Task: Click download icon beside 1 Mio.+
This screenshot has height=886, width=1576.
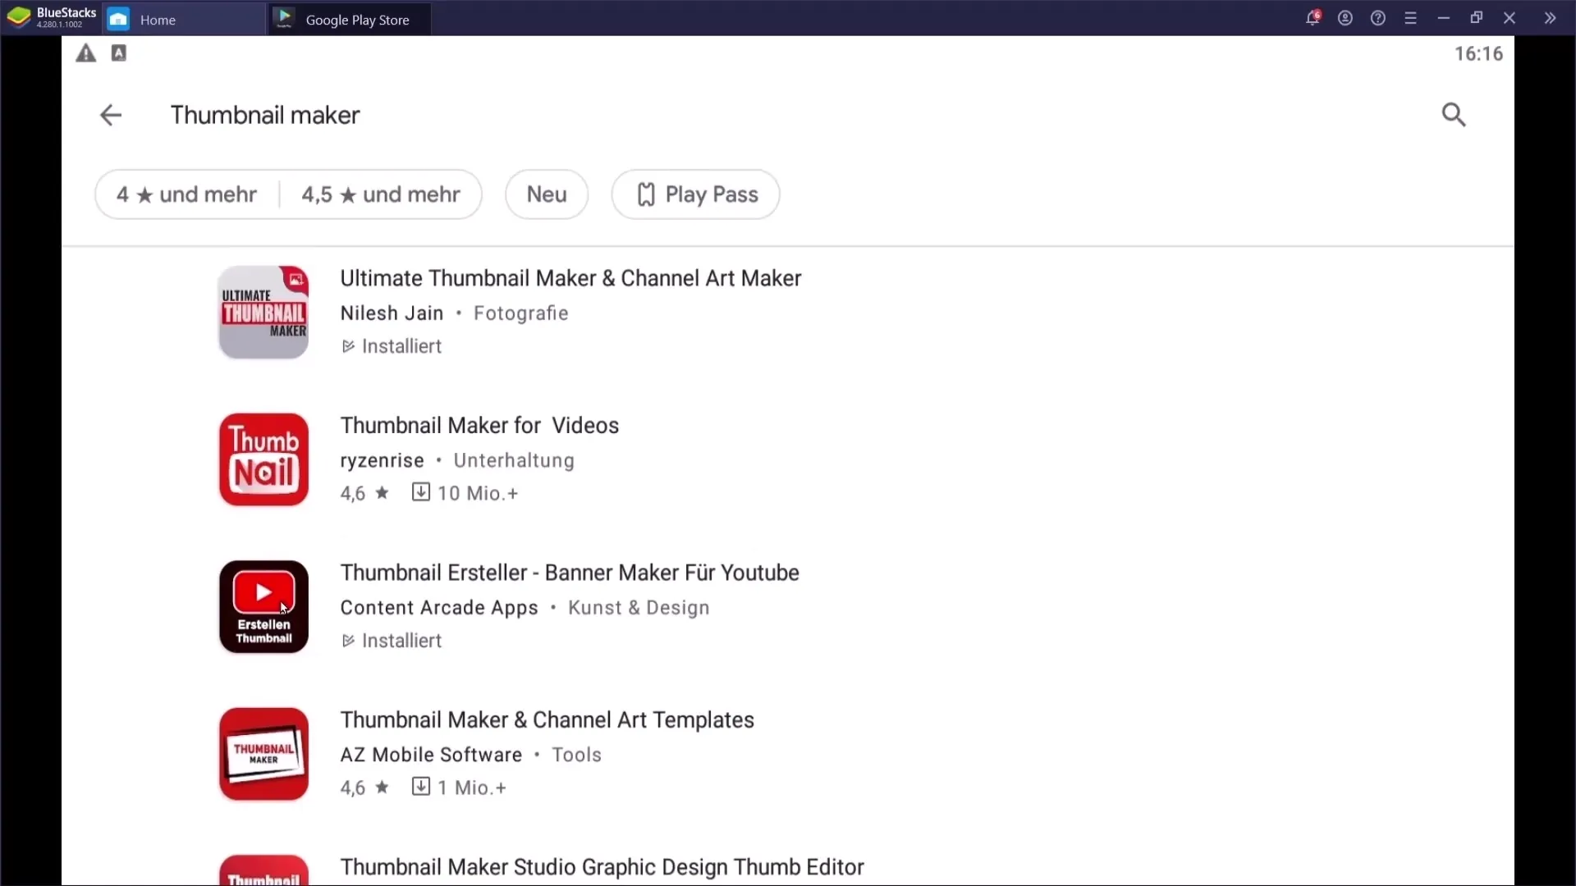Action: pyautogui.click(x=420, y=787)
